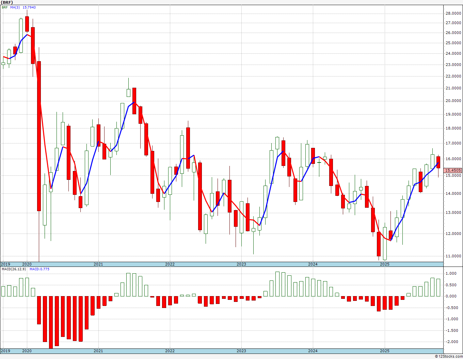This screenshot has height=359, width=463.
Task: Click the 25.0000 price axis label
Action: click(453, 43)
